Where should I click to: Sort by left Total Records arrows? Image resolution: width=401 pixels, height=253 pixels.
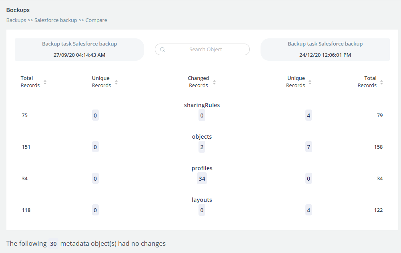[45, 82]
